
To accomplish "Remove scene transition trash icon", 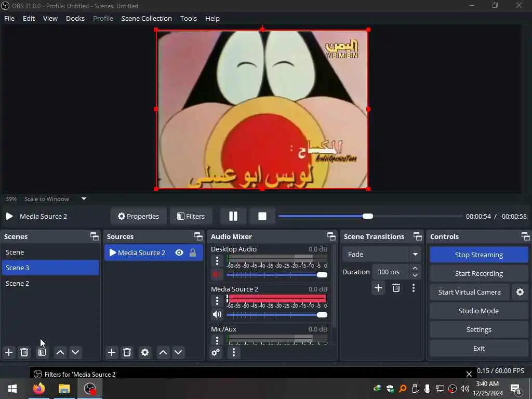I will point(396,288).
